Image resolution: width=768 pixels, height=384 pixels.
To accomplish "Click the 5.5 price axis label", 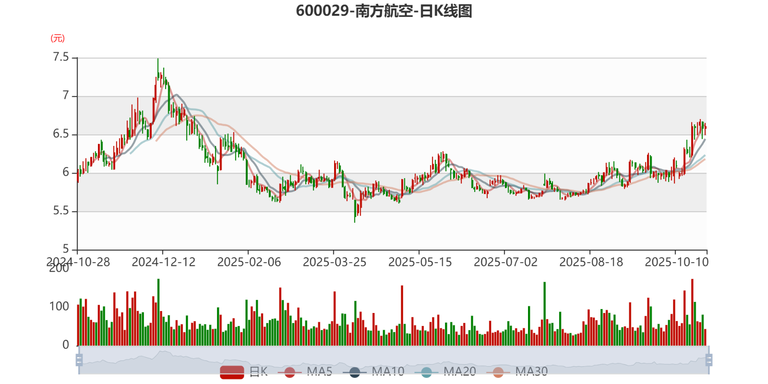I will click(x=61, y=211).
